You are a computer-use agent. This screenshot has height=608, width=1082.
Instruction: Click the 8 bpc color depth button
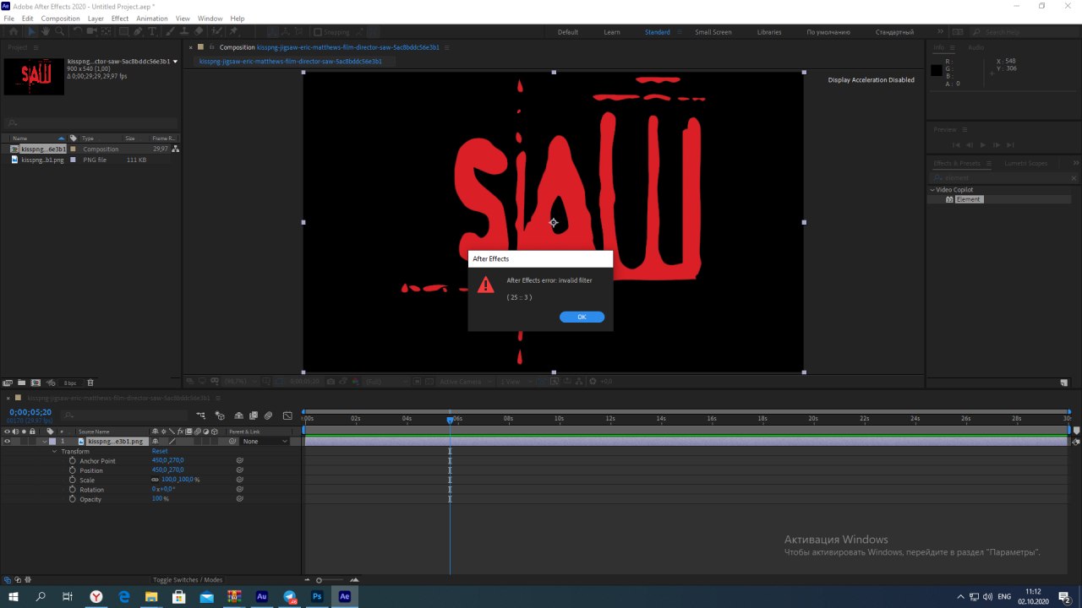pyautogui.click(x=70, y=383)
